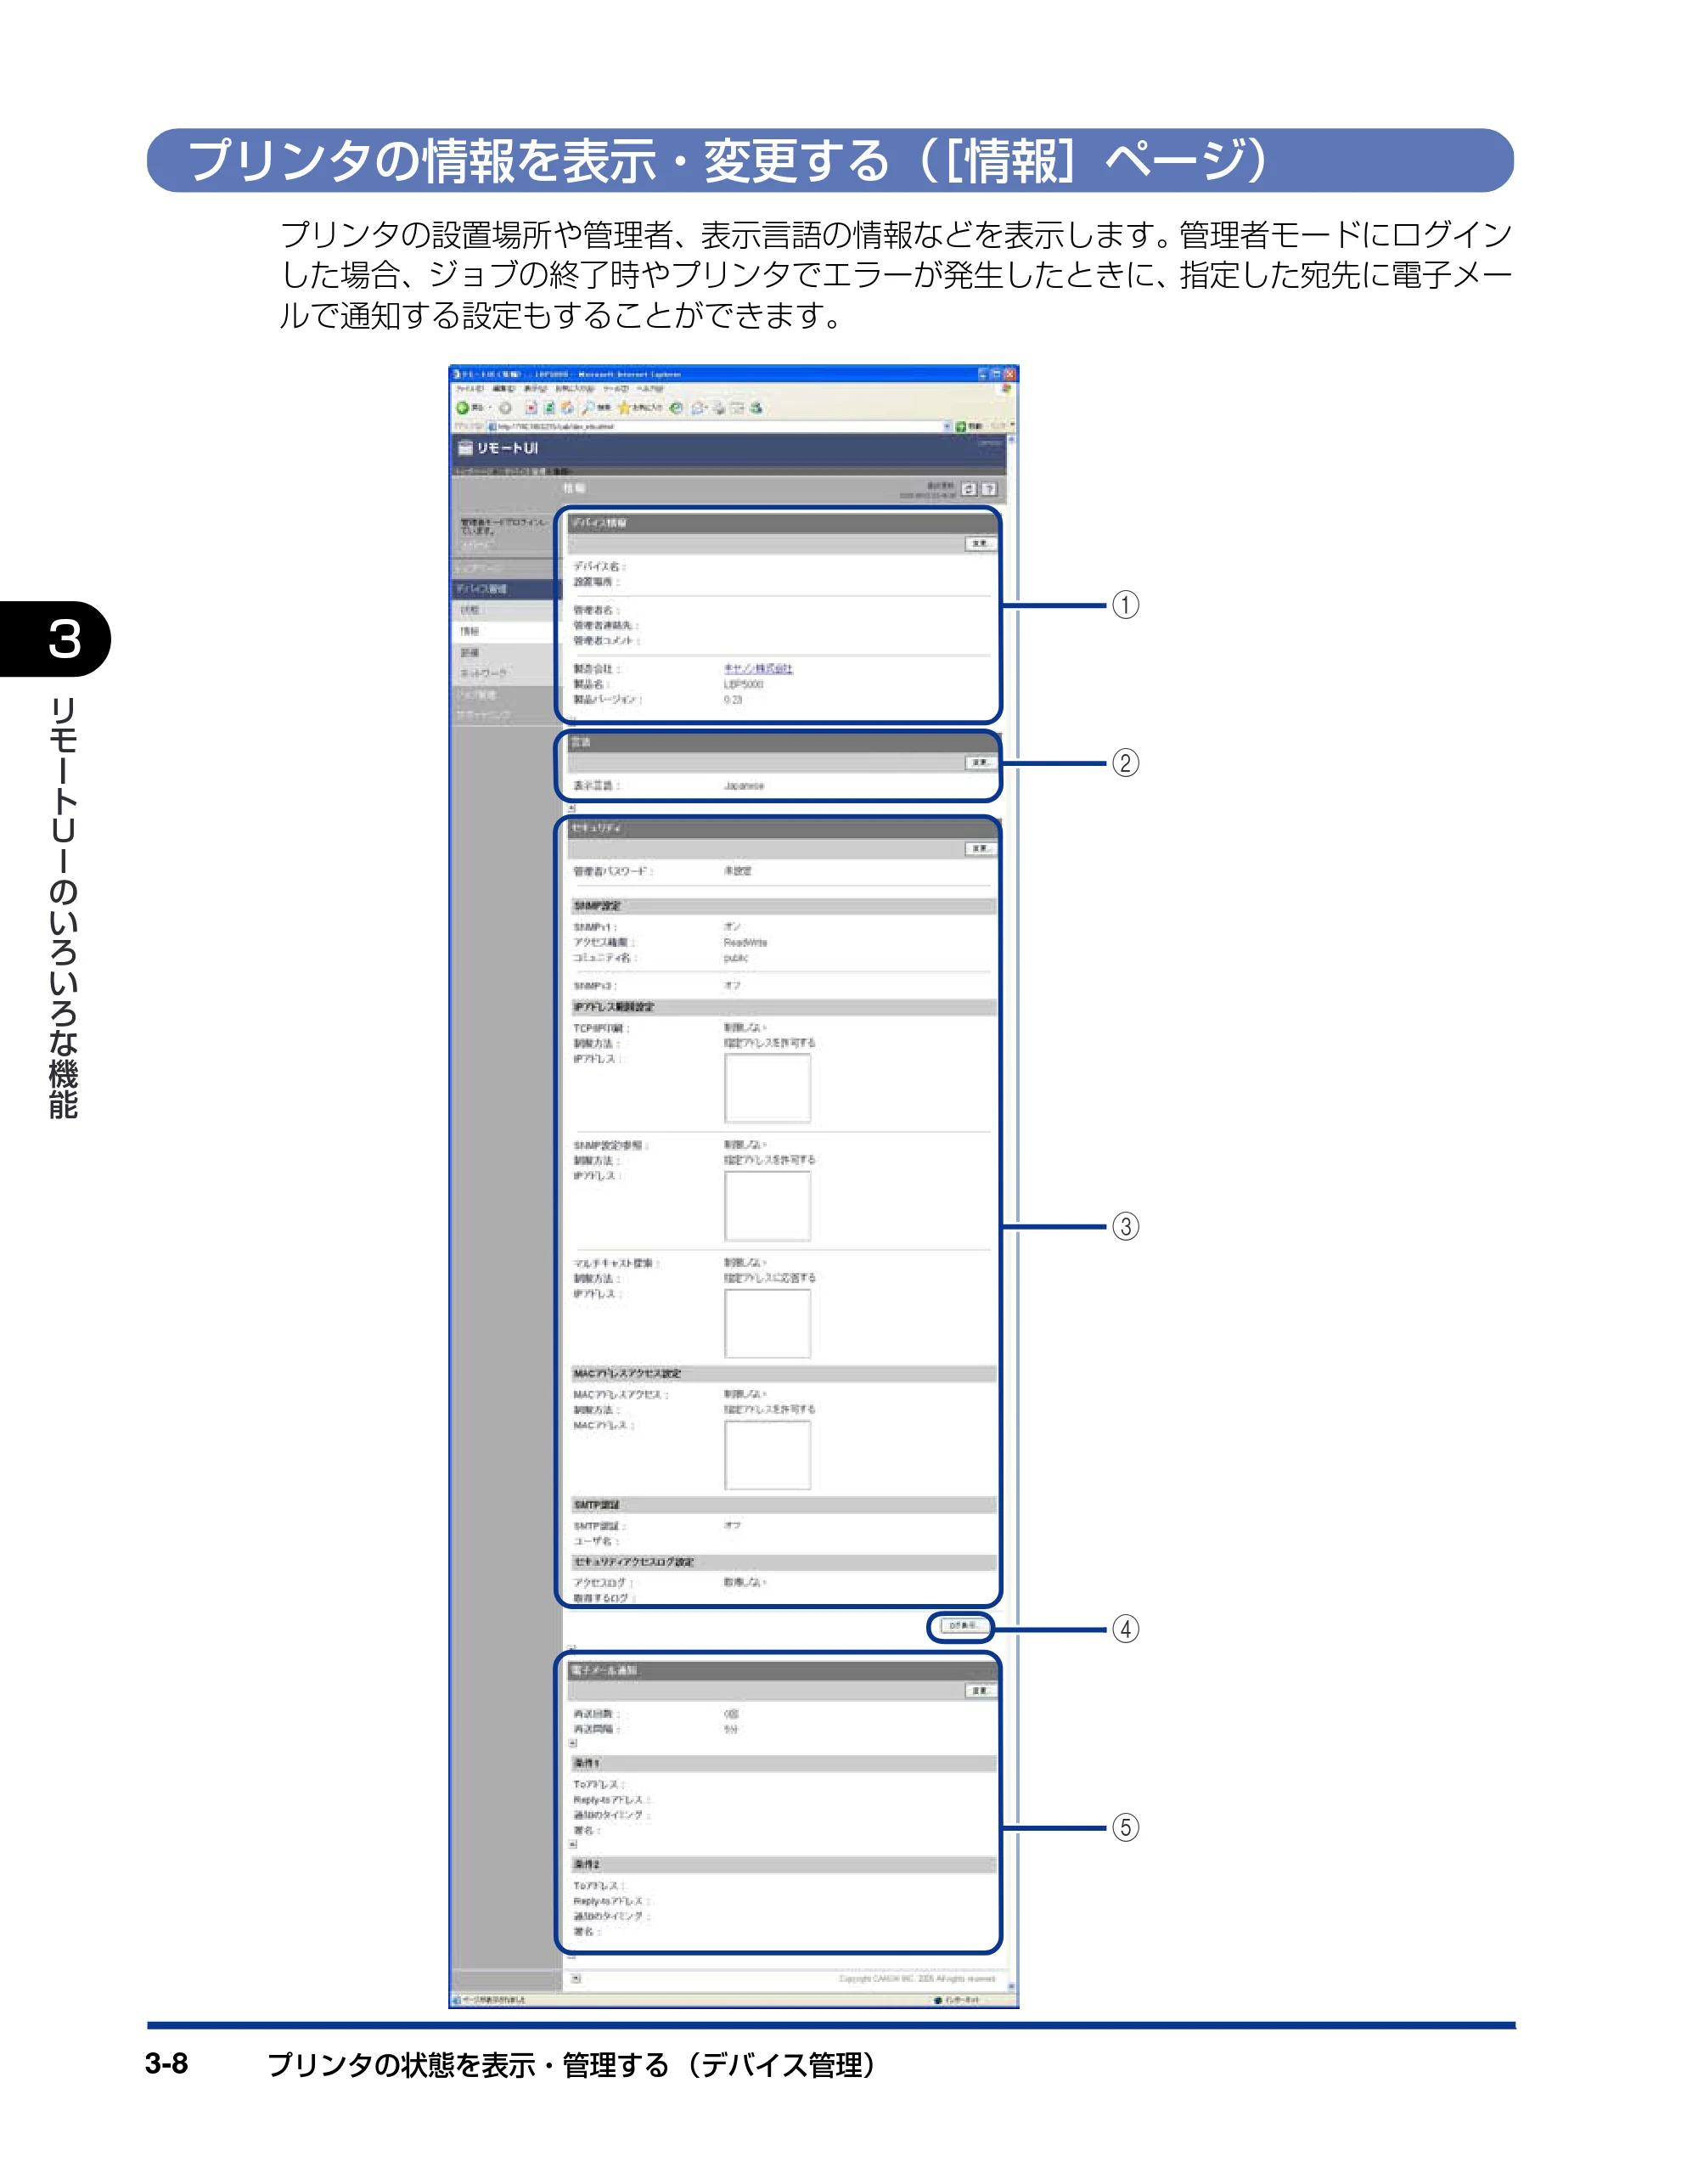The height and width of the screenshot is (2184, 1698).
Task: Click back-to-top icon beside the copyright footer
Action: (576, 1978)
